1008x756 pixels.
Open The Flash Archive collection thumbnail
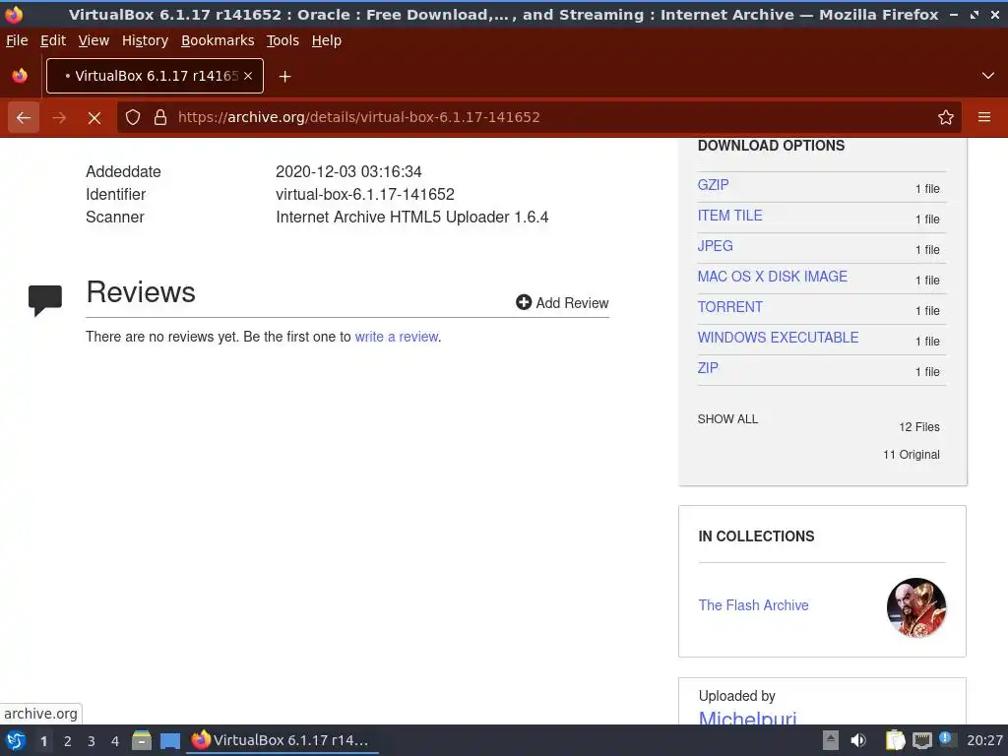916,607
